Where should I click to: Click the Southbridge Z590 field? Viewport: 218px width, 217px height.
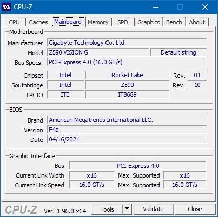pos(127,85)
